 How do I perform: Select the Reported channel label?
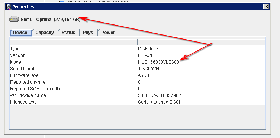28,82
